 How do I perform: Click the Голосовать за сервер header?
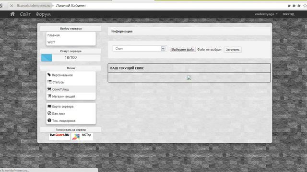coord(71,129)
